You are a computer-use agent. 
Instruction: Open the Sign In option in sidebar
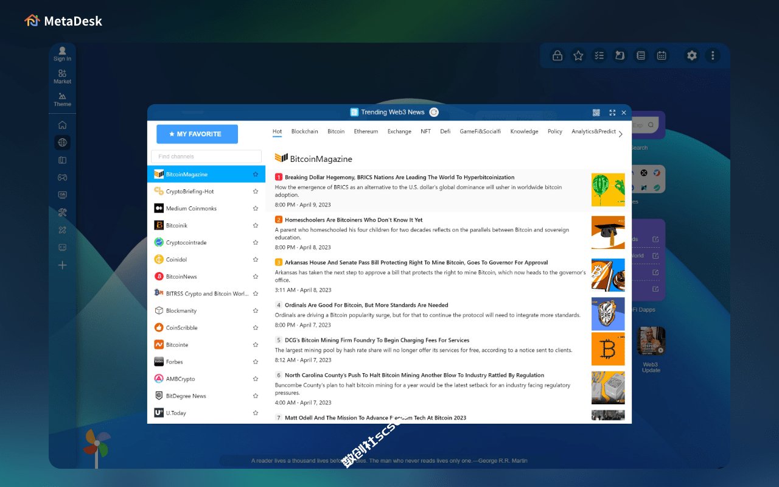click(x=62, y=54)
